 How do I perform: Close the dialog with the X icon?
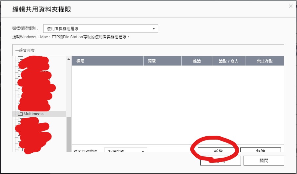pyautogui.click(x=290, y=6)
